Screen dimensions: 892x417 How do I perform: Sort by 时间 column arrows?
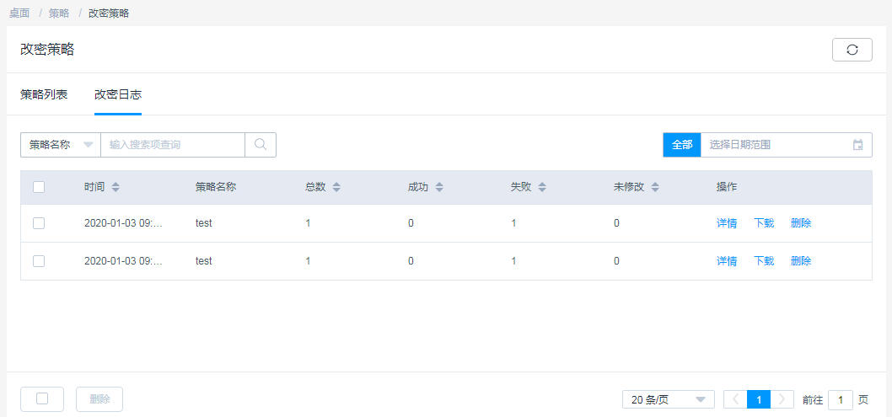(116, 187)
